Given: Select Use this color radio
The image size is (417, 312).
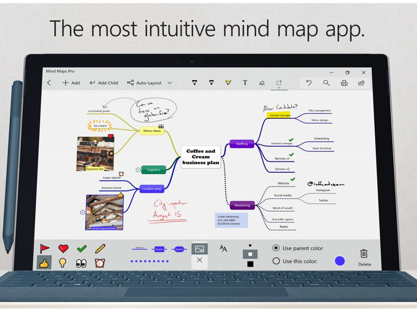Looking at the screenshot, I should (276, 261).
